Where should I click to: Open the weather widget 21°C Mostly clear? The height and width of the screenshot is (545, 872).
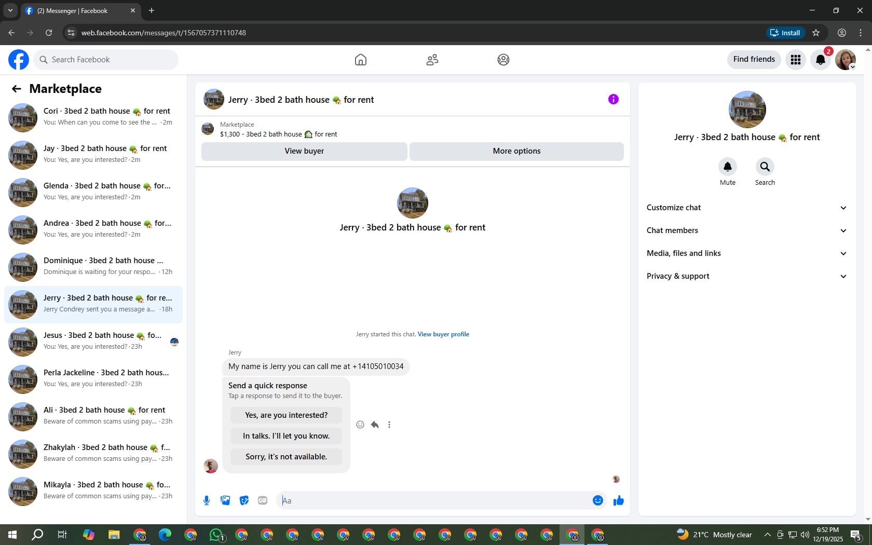(714, 535)
